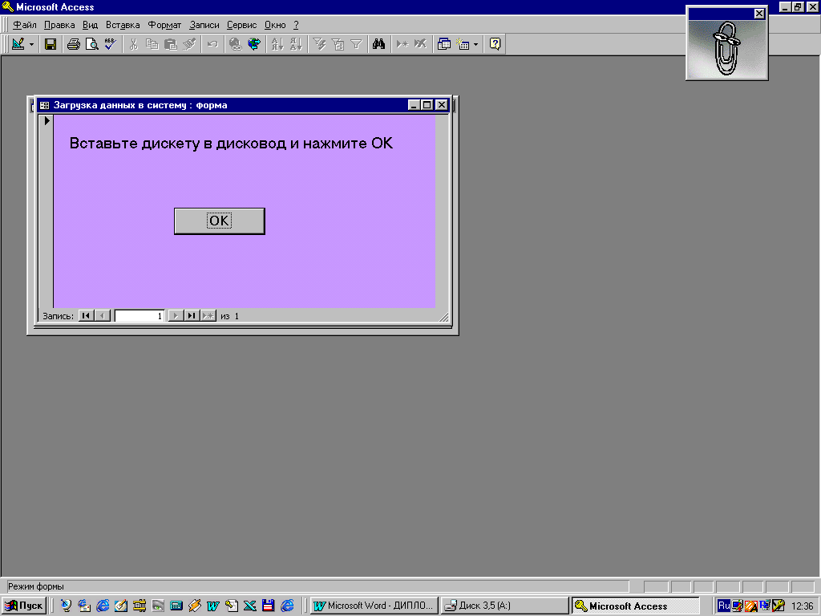Open the Формат menu

click(x=164, y=25)
